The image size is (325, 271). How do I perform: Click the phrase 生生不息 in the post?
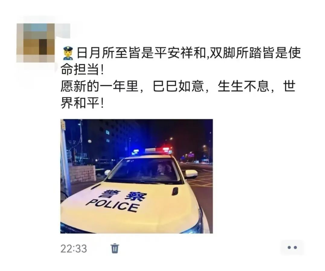tap(244, 86)
